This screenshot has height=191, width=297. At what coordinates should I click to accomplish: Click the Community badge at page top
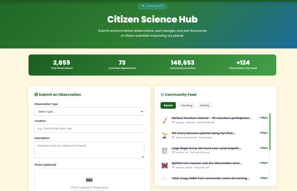pos(152,6)
